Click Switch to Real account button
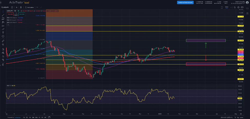This screenshot has width=250, height=119. (185, 2)
